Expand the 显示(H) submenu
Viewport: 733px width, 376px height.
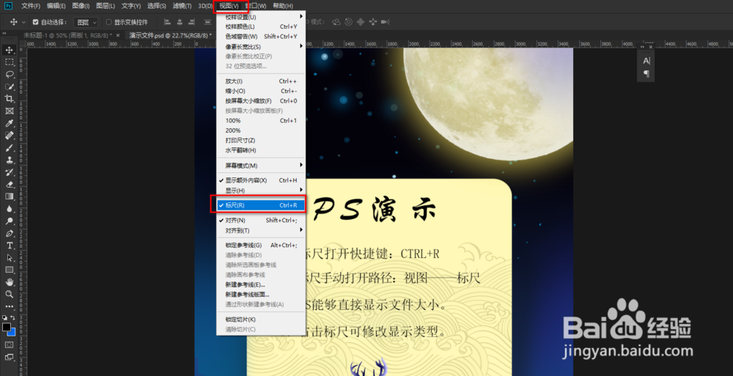(261, 191)
